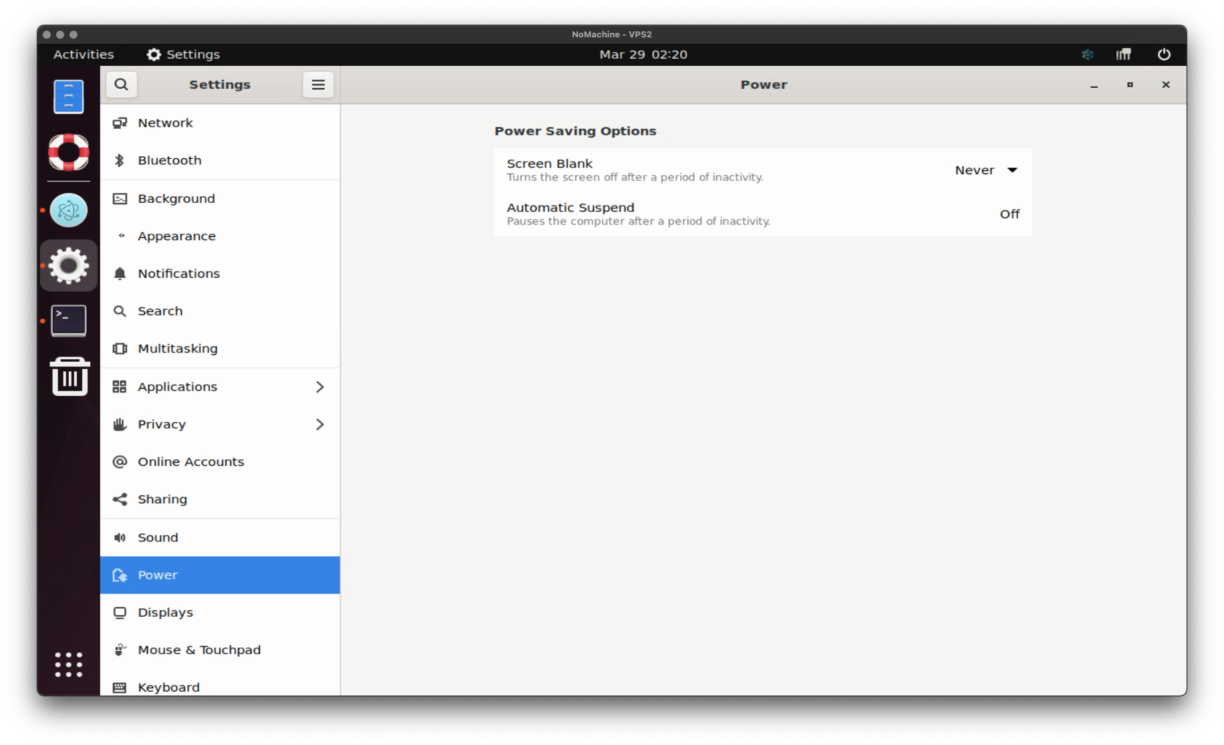The height and width of the screenshot is (745, 1224).
Task: Select the Mouse & Touchpad icon
Action: pos(120,650)
